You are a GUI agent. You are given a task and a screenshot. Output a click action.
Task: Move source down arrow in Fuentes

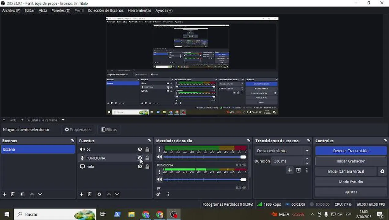(117, 194)
